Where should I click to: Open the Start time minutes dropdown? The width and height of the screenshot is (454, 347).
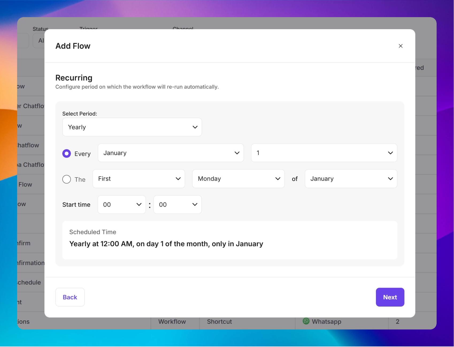tap(178, 205)
